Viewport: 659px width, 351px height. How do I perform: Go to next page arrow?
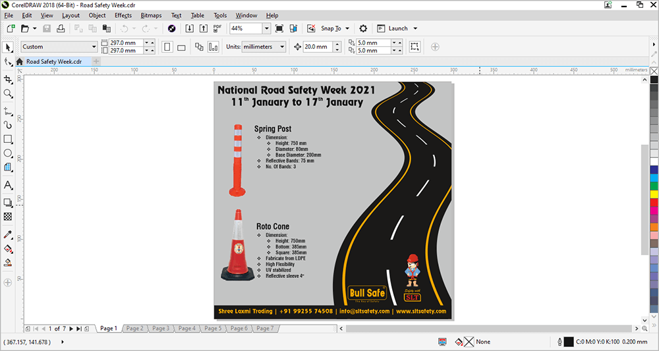(71, 329)
